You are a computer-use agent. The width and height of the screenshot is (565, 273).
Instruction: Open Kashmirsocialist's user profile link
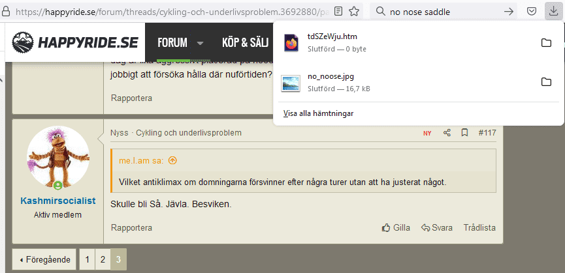tap(57, 201)
